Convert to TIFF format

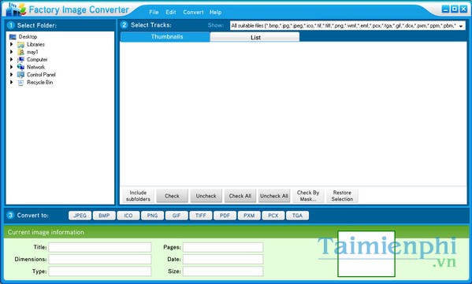coord(201,216)
